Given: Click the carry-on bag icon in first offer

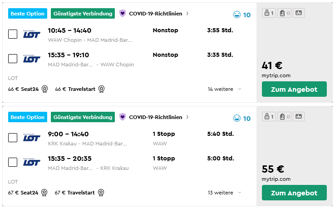Looking at the screenshot, I should click(x=269, y=13).
